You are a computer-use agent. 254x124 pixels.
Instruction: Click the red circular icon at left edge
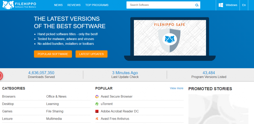1,75
